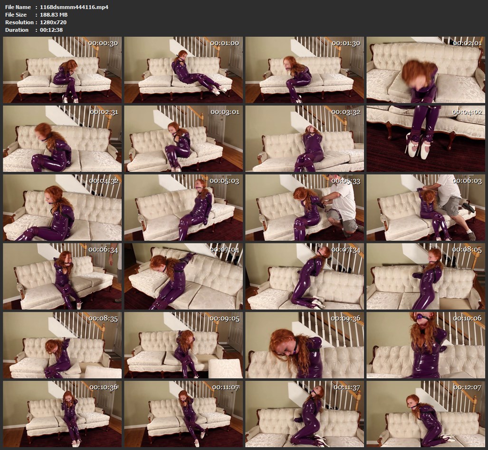Select the frame stamped 00:06:34
The height and width of the screenshot is (450, 488).
tap(62, 276)
